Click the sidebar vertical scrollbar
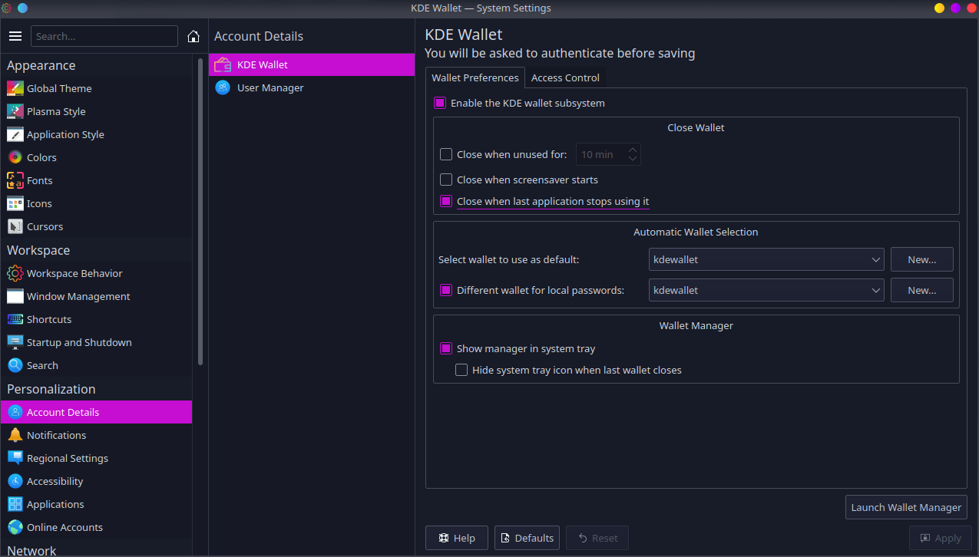Image resolution: width=979 pixels, height=557 pixels. tap(200, 211)
